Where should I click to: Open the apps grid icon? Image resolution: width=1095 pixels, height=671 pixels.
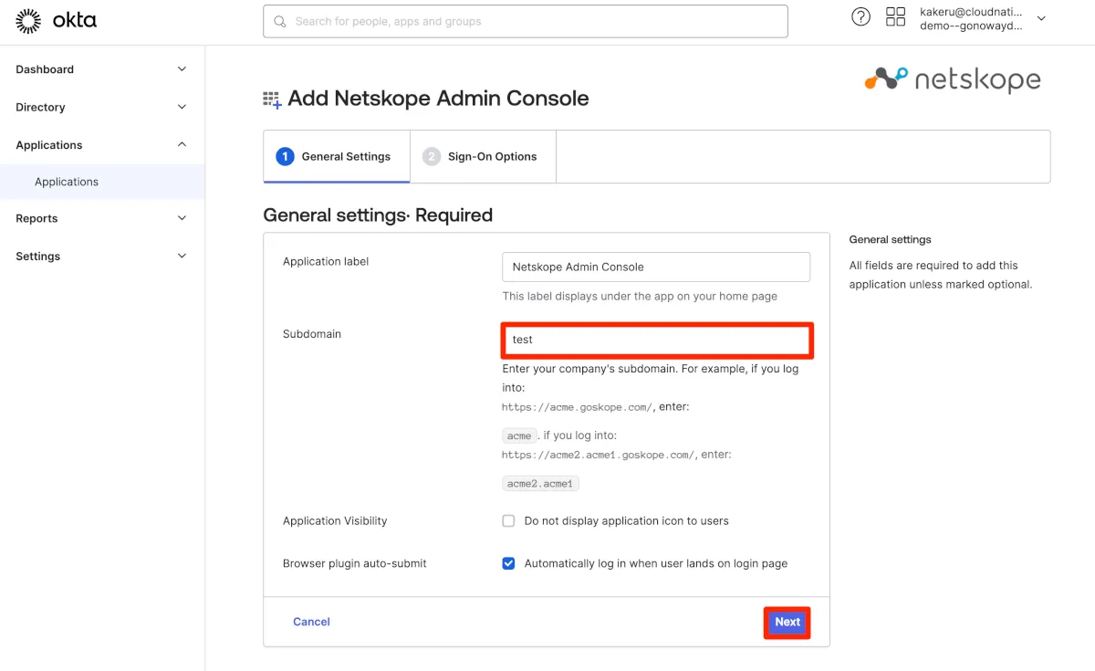click(895, 17)
